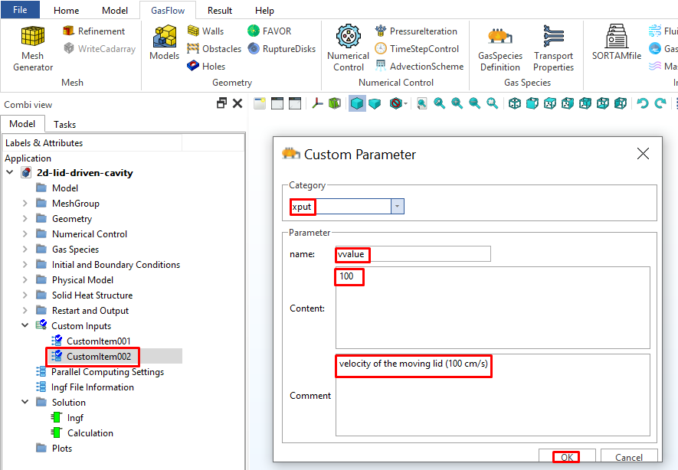Image resolution: width=678 pixels, height=470 pixels.
Task: Switch to the Result ribbon tab
Action: [220, 11]
